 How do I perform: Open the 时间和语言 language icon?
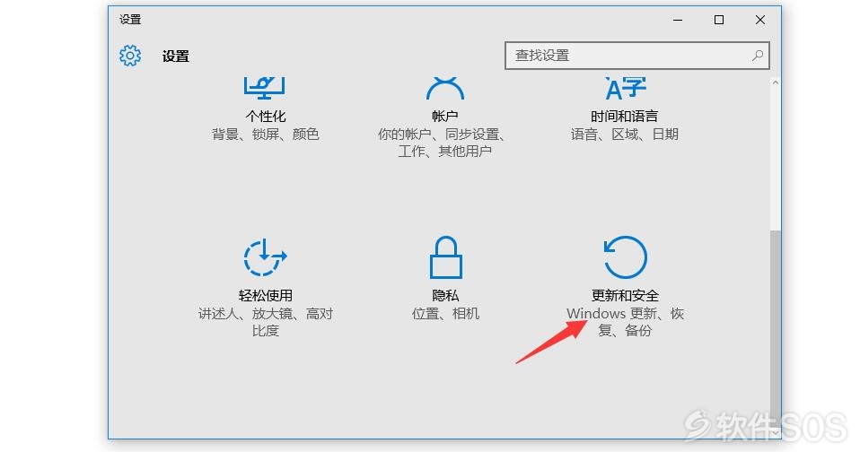pyautogui.click(x=626, y=88)
